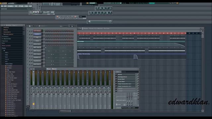Viewport: 212px width, 119px height.
Task: Click swing slider in channel rack header
Action: pyautogui.click(x=65, y=26)
